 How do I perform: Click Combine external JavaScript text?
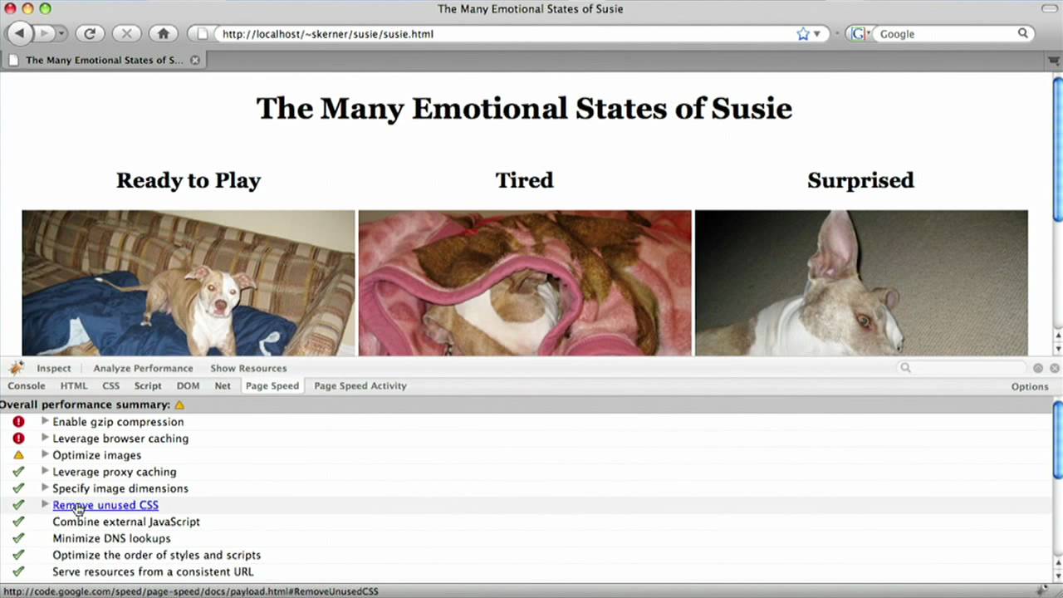point(126,522)
